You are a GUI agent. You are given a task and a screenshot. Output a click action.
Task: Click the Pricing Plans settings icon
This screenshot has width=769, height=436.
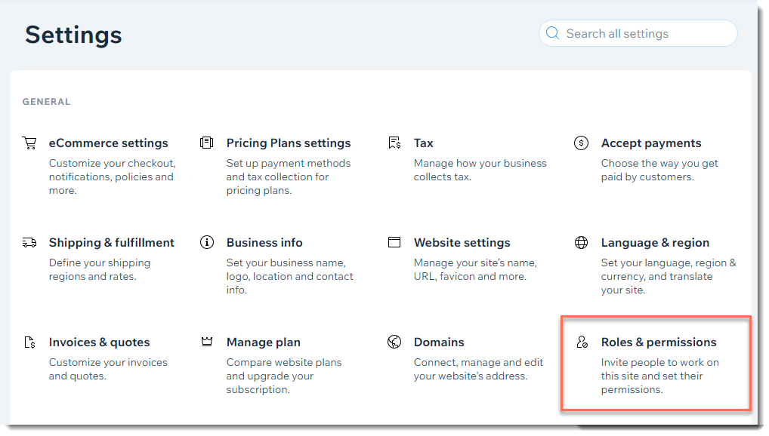click(x=206, y=143)
